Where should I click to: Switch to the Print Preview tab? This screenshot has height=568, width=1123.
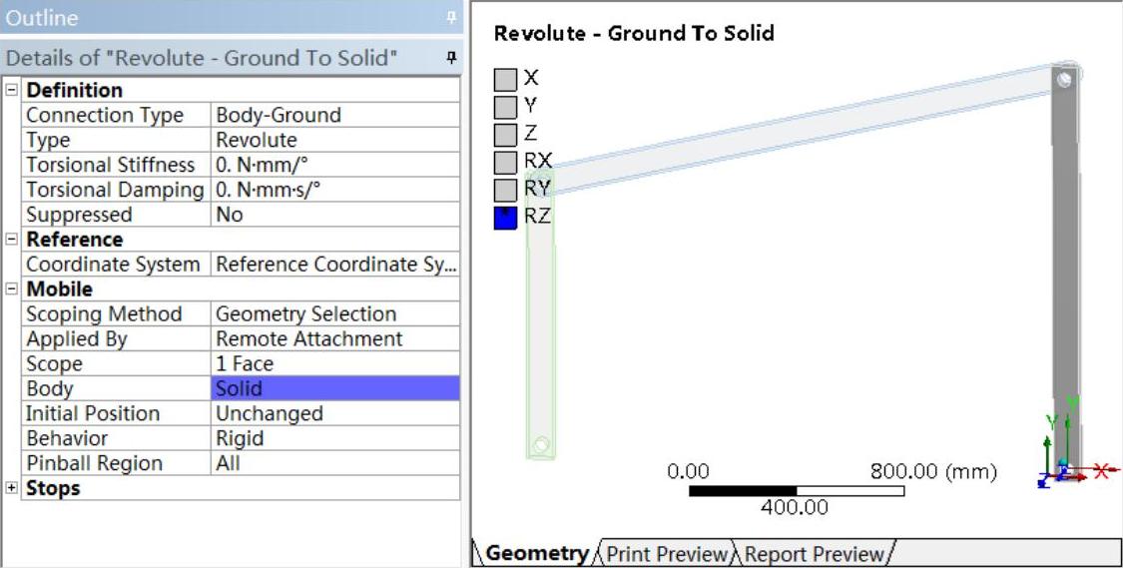pos(666,554)
